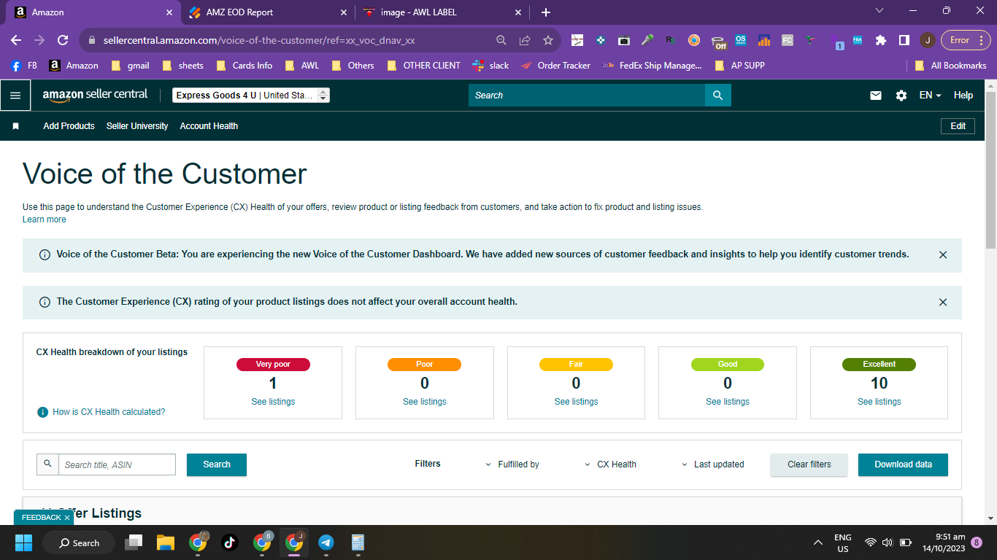Open Calculator from the taskbar

[358, 542]
